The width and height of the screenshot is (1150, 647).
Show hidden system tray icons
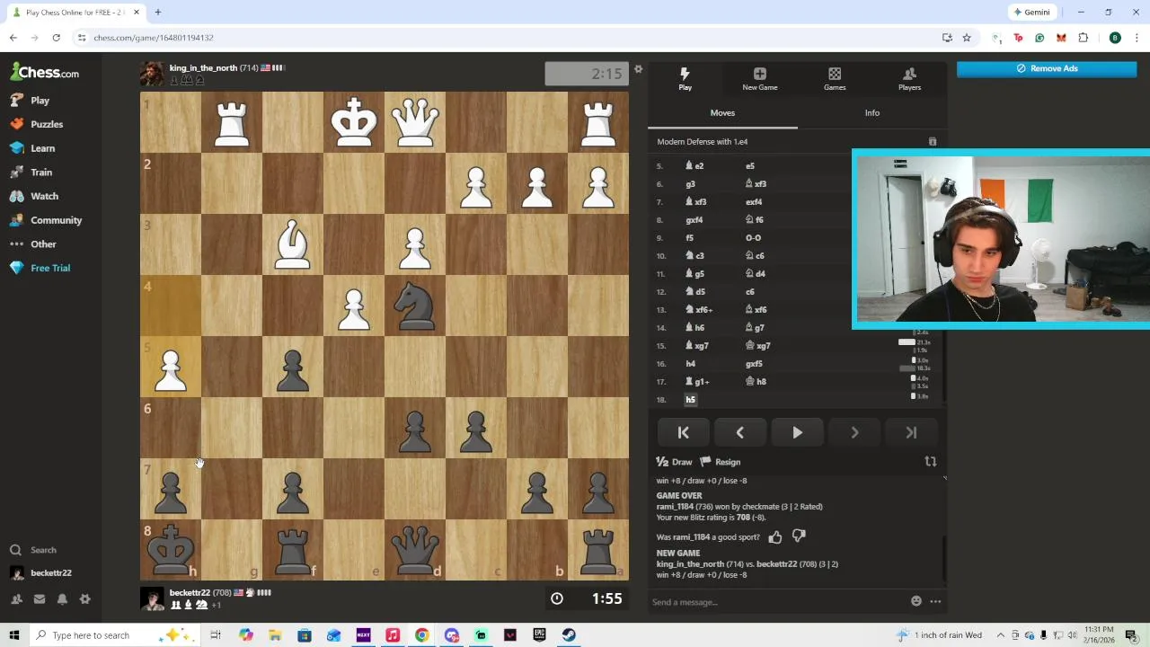coord(1000,635)
